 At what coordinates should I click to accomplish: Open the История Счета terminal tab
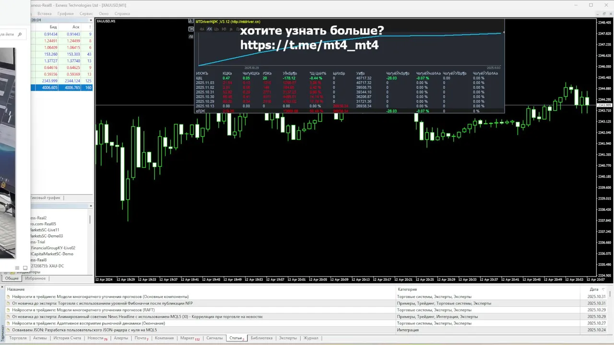coord(67,338)
